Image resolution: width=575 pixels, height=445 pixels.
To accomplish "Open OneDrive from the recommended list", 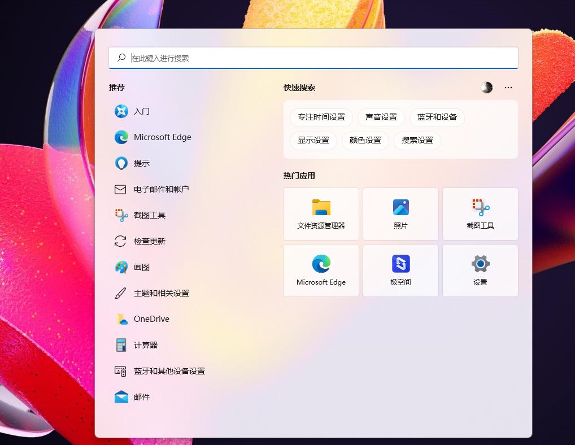I will [151, 319].
